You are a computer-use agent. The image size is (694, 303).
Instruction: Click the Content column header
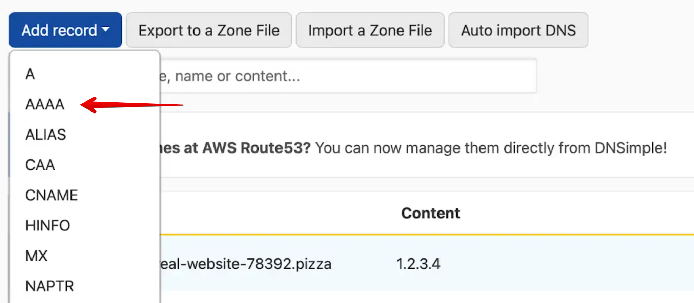point(430,213)
